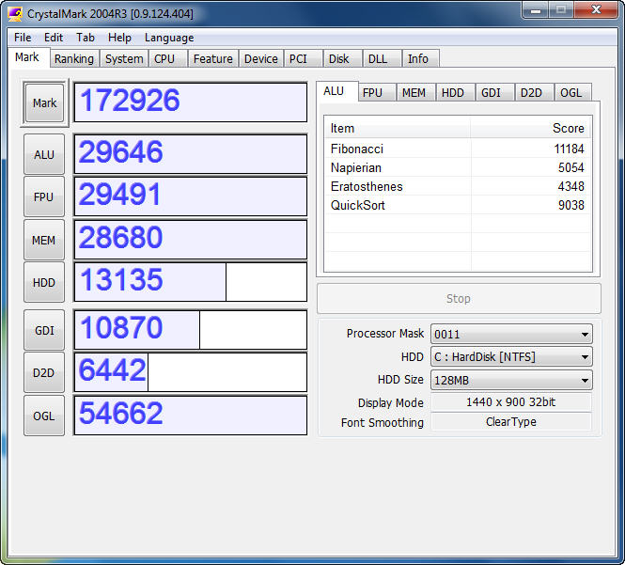
Task: Click the Display Mode 1440 x 900 32bit value
Action: coord(511,402)
